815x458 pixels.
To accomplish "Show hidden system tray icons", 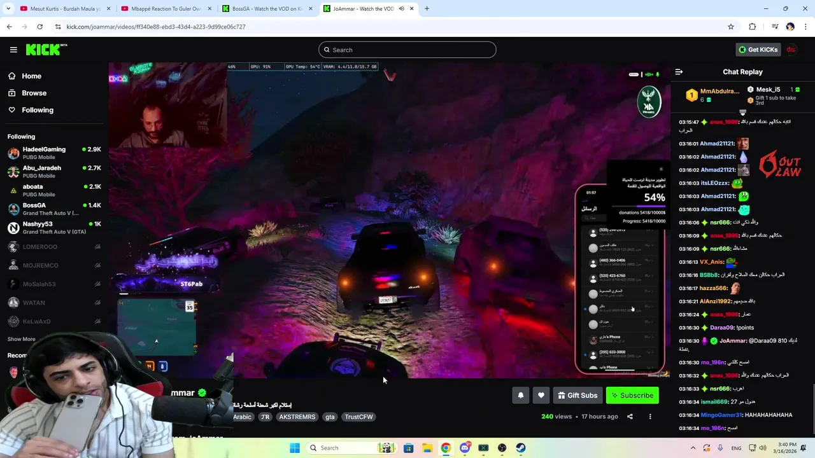I will click(x=693, y=448).
